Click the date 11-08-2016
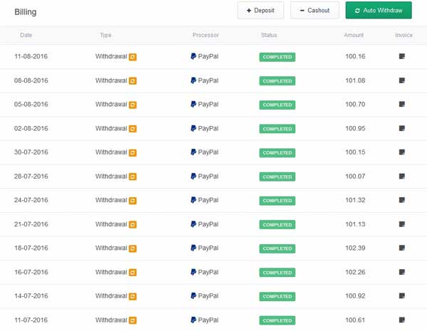 click(x=31, y=56)
